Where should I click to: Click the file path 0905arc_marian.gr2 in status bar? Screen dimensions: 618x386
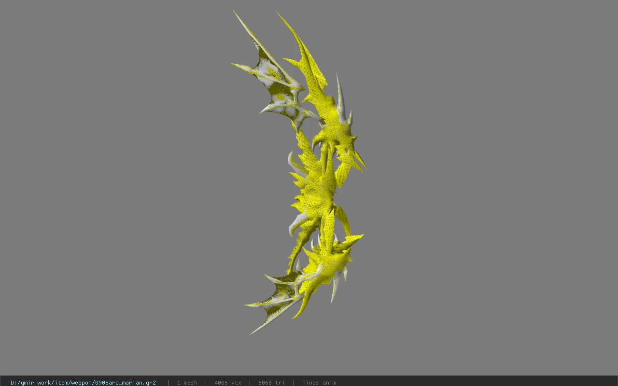coord(83,383)
